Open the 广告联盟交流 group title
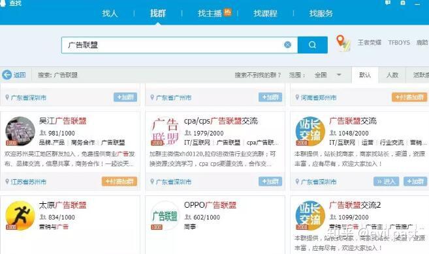Screen dimensions: 429x254 coord(353,121)
